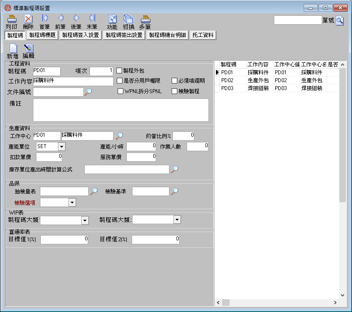Screen dimensions: 352x312
Task: Click the 文件編號 input field
Action: pos(58,92)
